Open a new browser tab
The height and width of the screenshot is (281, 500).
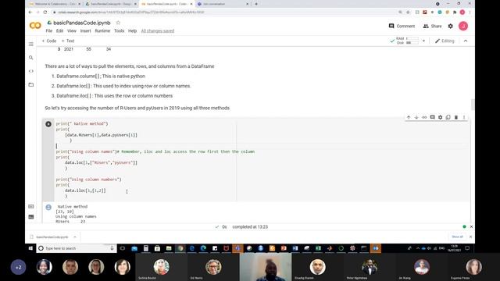[x=256, y=4]
